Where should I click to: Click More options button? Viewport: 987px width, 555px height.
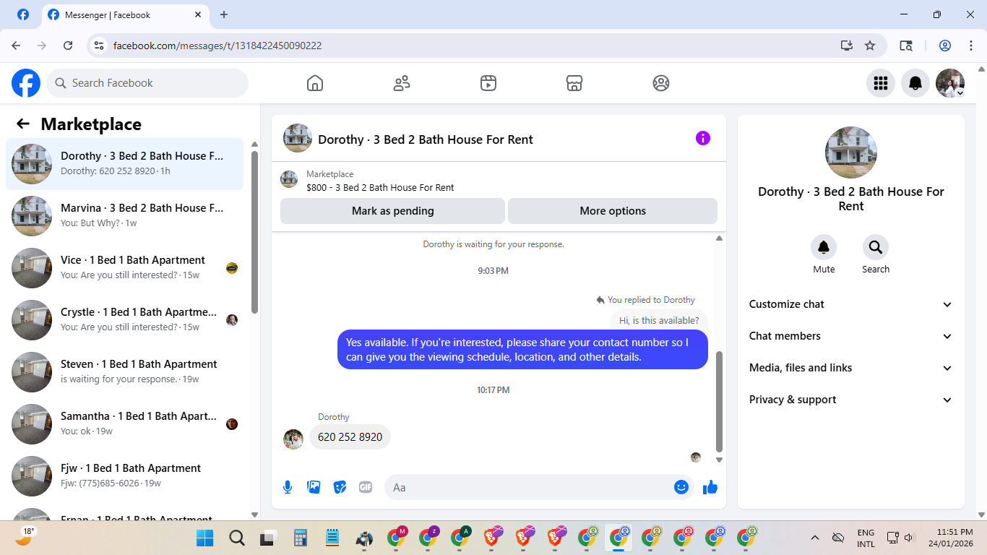click(613, 211)
